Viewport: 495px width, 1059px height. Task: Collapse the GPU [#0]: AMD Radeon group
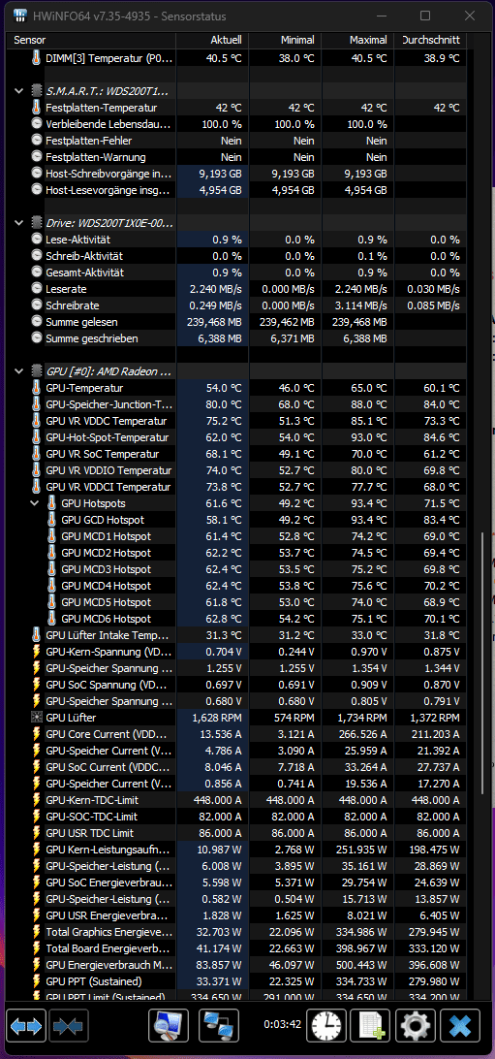pos(18,371)
